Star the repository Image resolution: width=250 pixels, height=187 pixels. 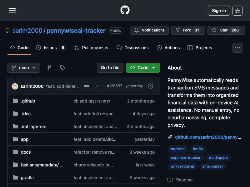pos(226,30)
